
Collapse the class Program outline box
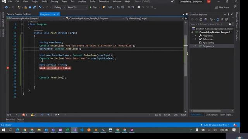(22, 24)
